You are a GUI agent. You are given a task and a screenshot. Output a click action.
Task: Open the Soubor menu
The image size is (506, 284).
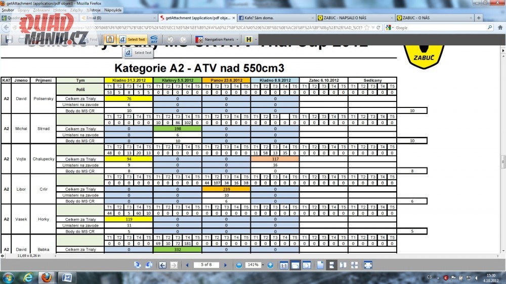pos(8,10)
